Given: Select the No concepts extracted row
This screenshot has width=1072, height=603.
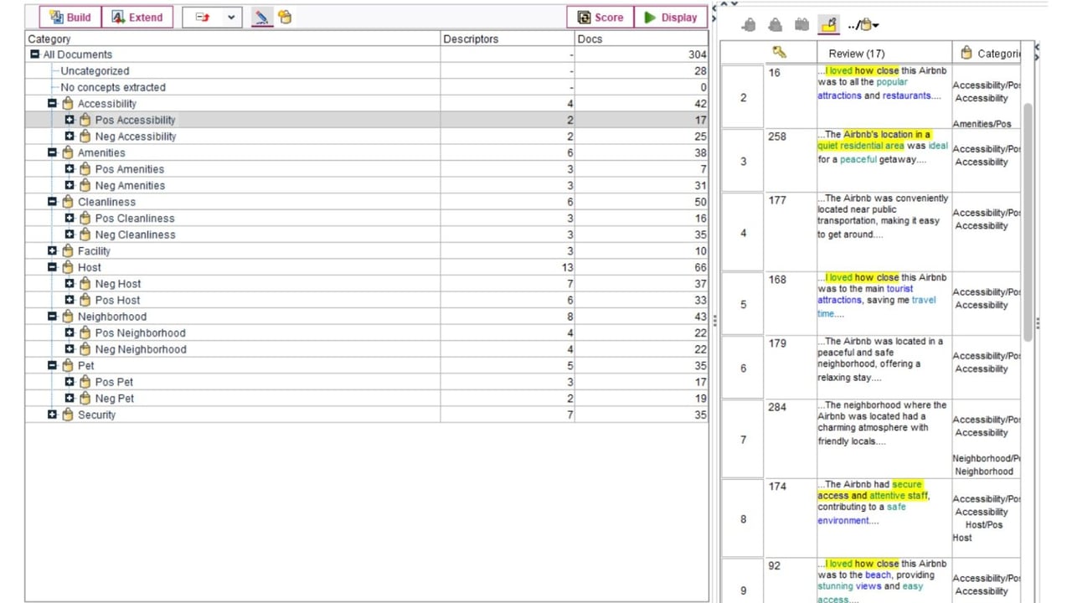Looking at the screenshot, I should (367, 87).
